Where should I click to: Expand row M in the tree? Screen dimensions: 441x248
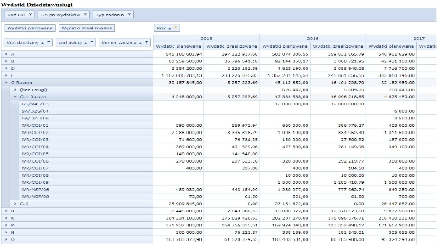pyautogui.click(x=6, y=225)
